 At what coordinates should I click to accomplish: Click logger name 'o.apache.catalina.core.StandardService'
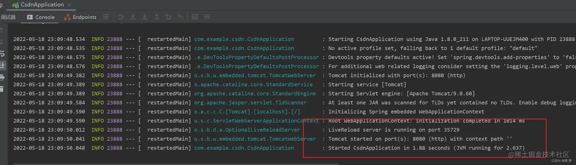coord(253,85)
